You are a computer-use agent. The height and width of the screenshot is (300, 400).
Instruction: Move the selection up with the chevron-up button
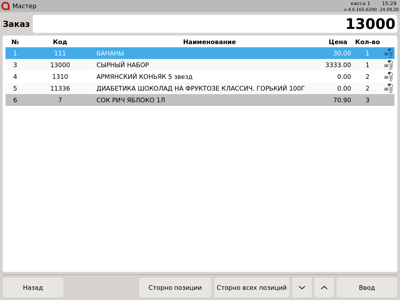pos(324,287)
